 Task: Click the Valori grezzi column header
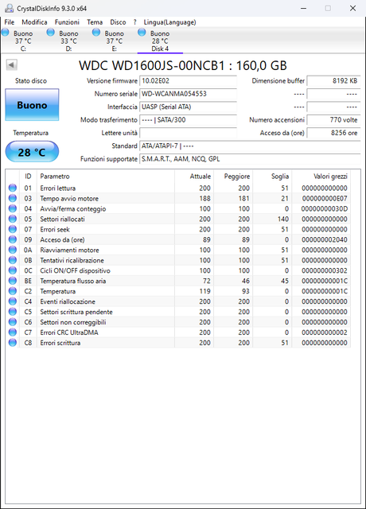321,177
